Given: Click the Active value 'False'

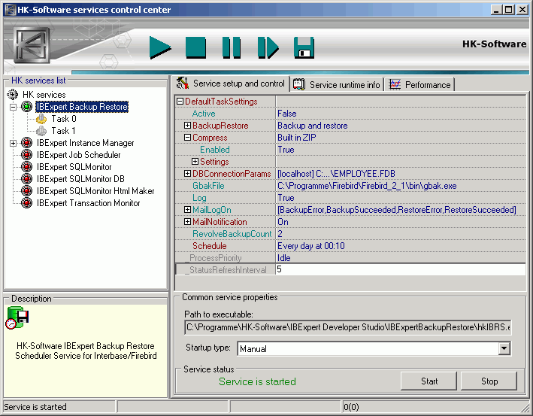Looking at the screenshot, I should coord(287,114).
